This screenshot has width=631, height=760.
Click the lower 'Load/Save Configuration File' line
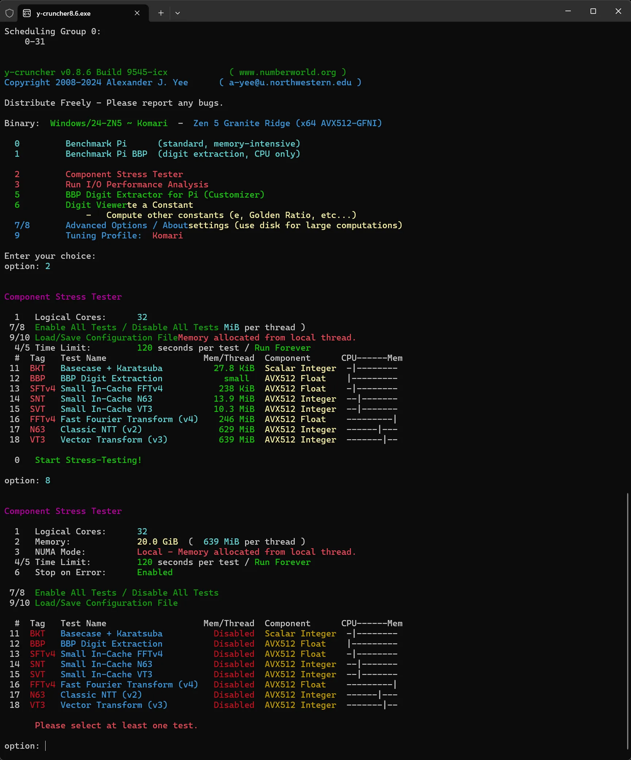(107, 603)
